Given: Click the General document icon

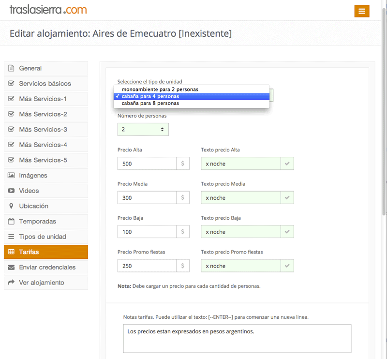Looking at the screenshot, I should pos(11,68).
